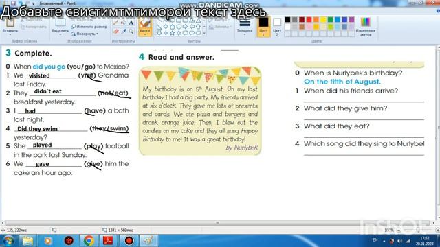Click the volume speaker tray icon

click(400, 241)
